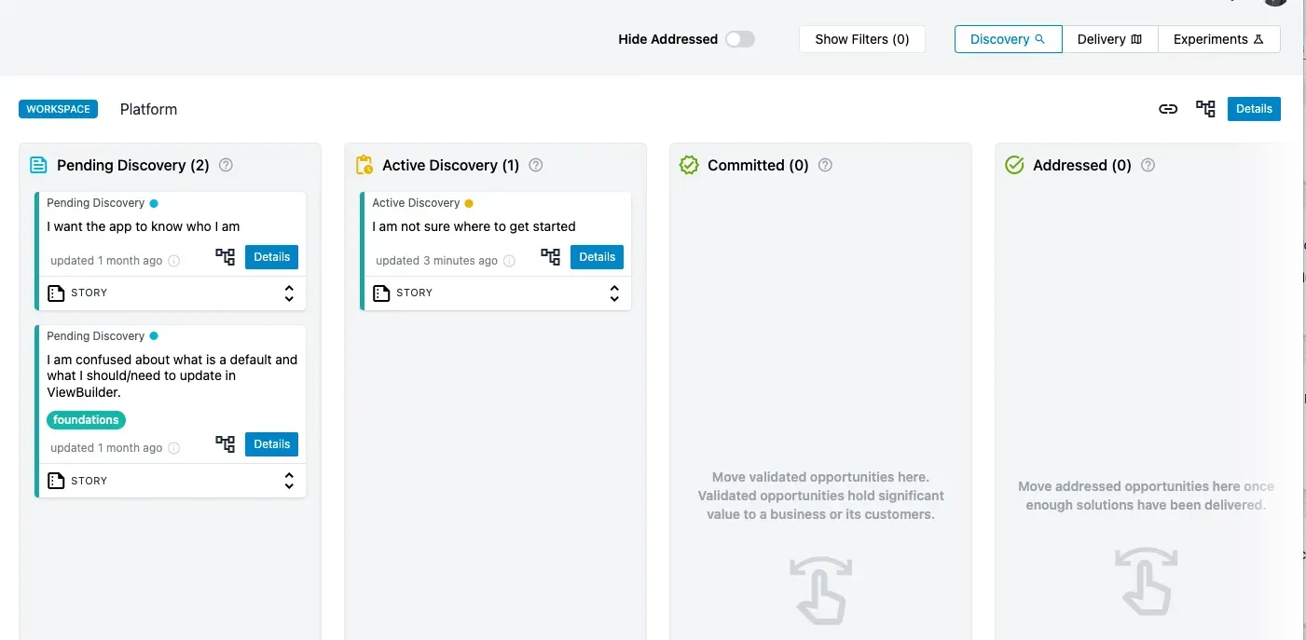The width and height of the screenshot is (1306, 640).
Task: Click the tree map icon in the top toolbar
Action: pyautogui.click(x=1205, y=109)
